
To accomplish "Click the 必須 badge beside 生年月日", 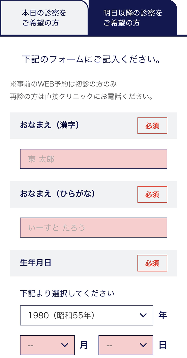I will point(152,263).
